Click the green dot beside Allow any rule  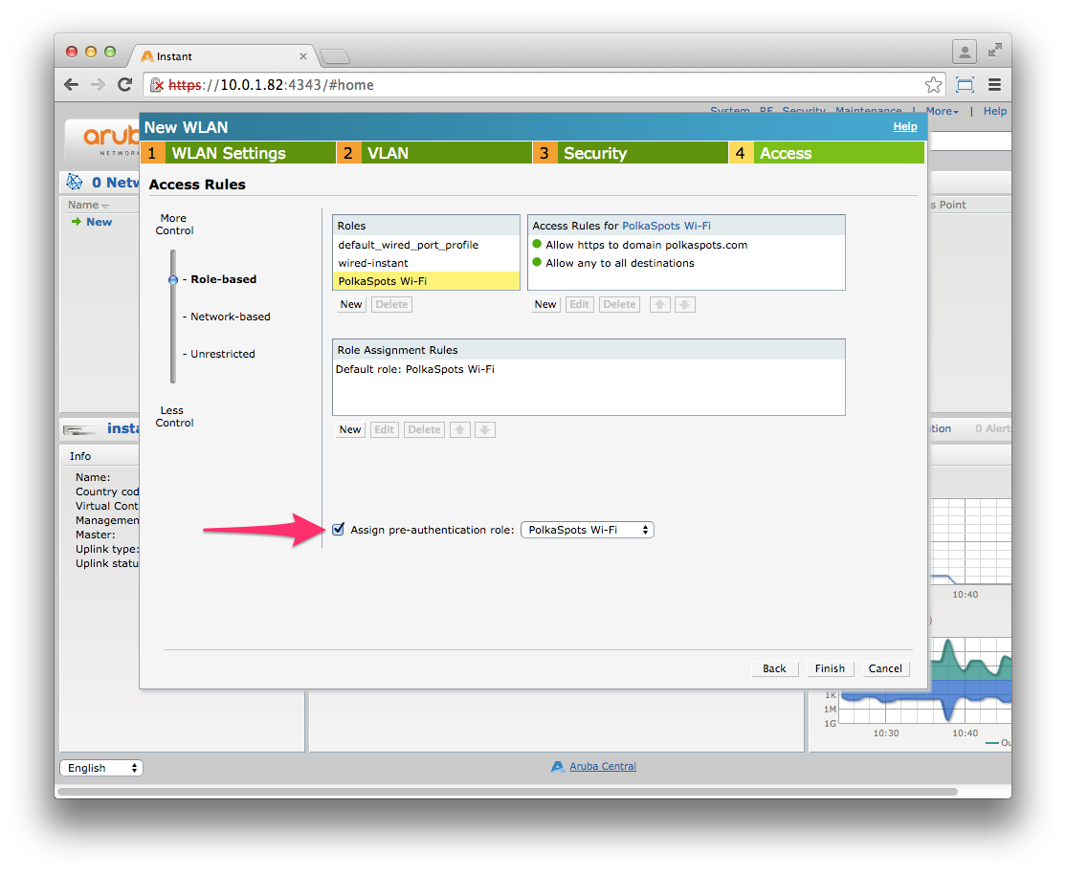(x=537, y=262)
